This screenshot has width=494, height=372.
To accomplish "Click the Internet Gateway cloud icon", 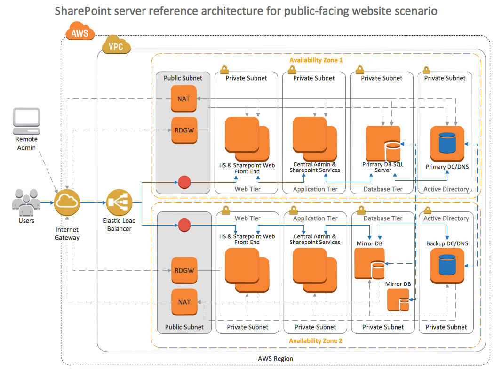I will tap(67, 202).
